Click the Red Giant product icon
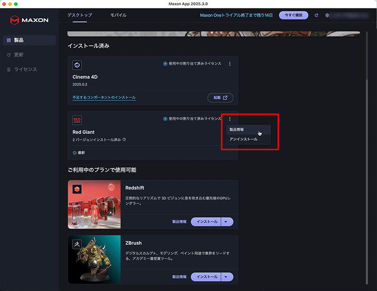The width and height of the screenshot is (377, 291). tap(77, 120)
